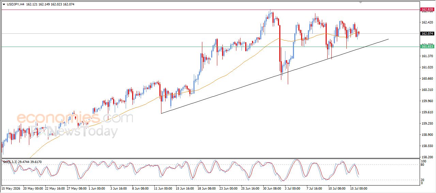Click the USDJPY,H4 chart title text
The height and width of the screenshot is (193, 436).
click(16, 4)
